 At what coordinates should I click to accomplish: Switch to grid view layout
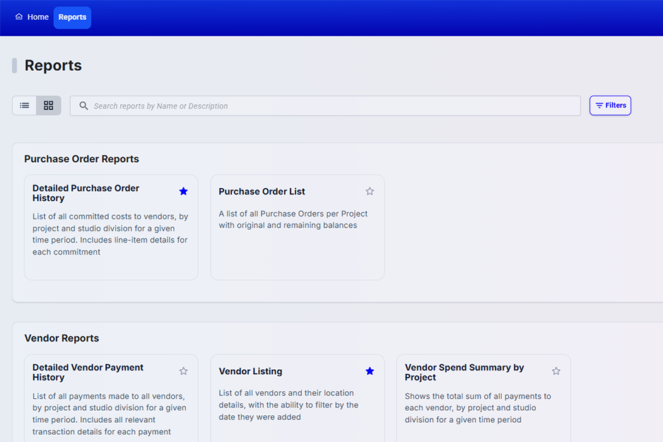[49, 105]
